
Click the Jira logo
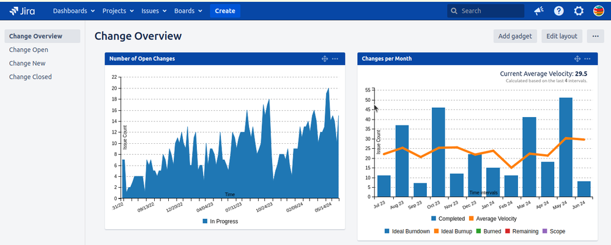pyautogui.click(x=22, y=11)
